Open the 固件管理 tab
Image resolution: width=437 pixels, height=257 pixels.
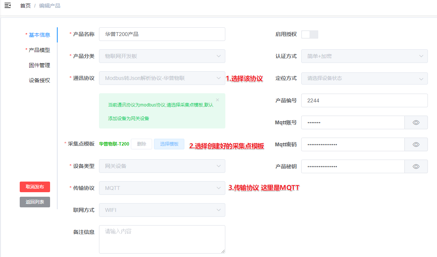point(39,65)
